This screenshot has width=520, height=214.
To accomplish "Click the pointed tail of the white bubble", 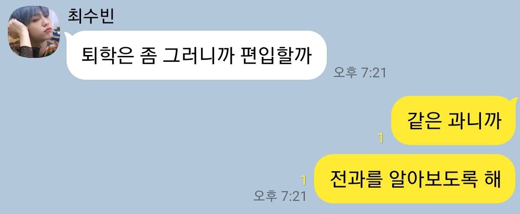I will [67, 34].
